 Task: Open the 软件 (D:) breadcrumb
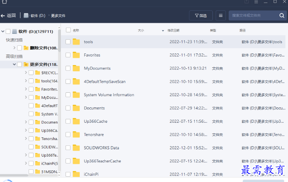coord(38,15)
